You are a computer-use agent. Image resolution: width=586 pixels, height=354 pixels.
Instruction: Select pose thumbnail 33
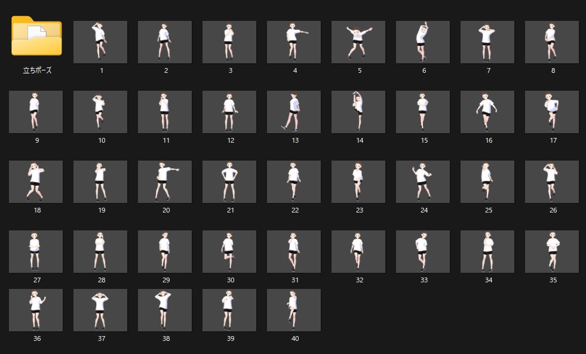coord(423,251)
